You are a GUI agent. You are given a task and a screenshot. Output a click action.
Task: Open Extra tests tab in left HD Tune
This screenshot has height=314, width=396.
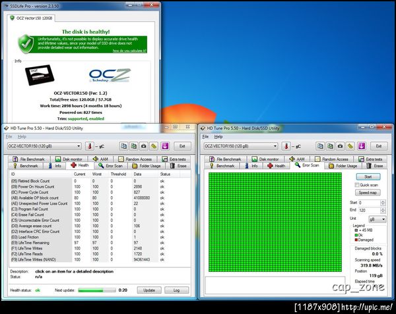pyautogui.click(x=174, y=159)
